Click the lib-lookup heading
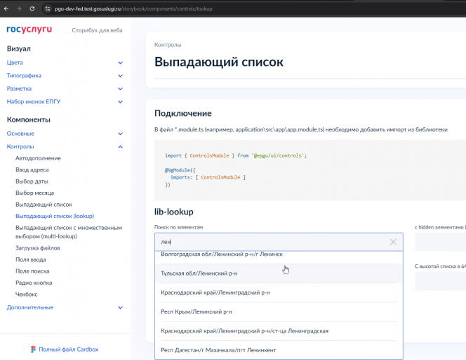The width and height of the screenshot is (466, 360). pyautogui.click(x=174, y=212)
